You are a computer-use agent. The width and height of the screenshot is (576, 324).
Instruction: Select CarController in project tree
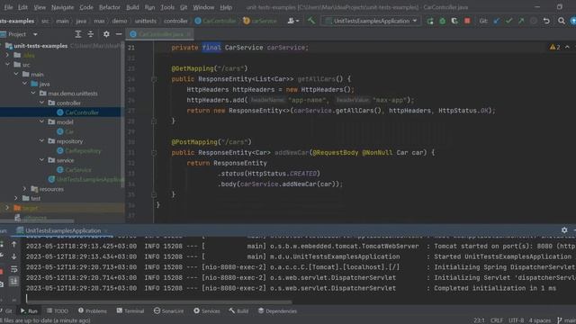point(82,112)
